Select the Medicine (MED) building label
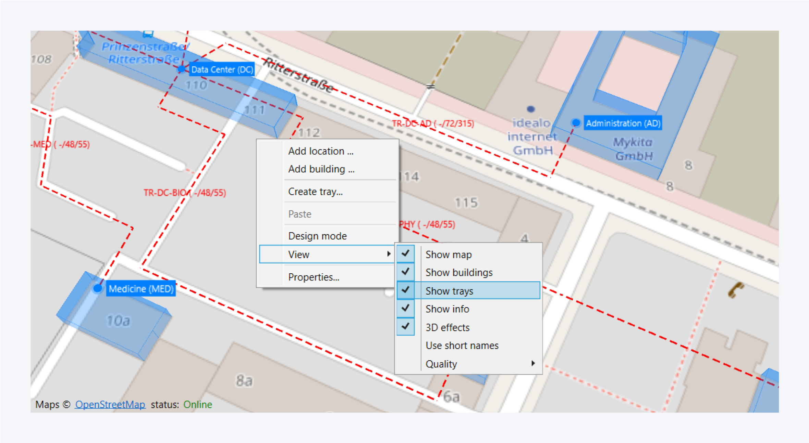The width and height of the screenshot is (809, 443). [x=141, y=289]
